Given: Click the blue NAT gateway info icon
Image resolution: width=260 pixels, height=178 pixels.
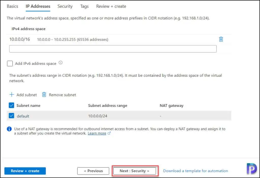Looking at the screenshot, I should (x=9, y=129).
